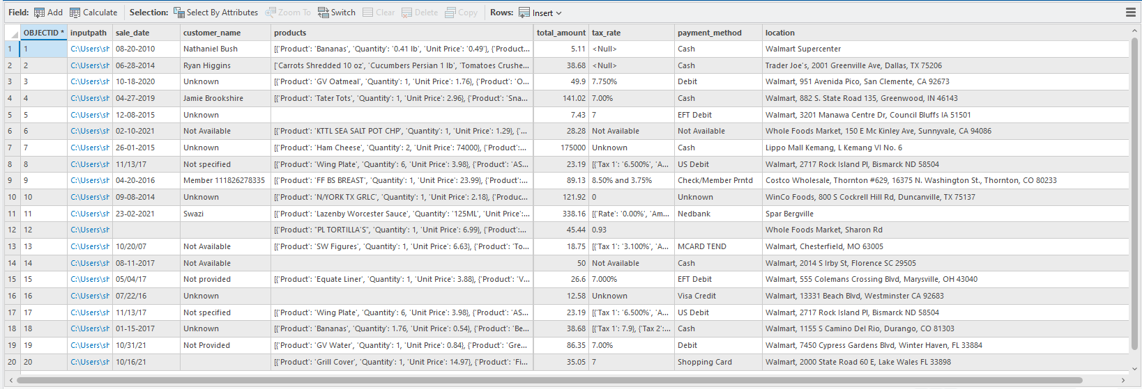
Task: Switch the current selection
Action: point(323,13)
